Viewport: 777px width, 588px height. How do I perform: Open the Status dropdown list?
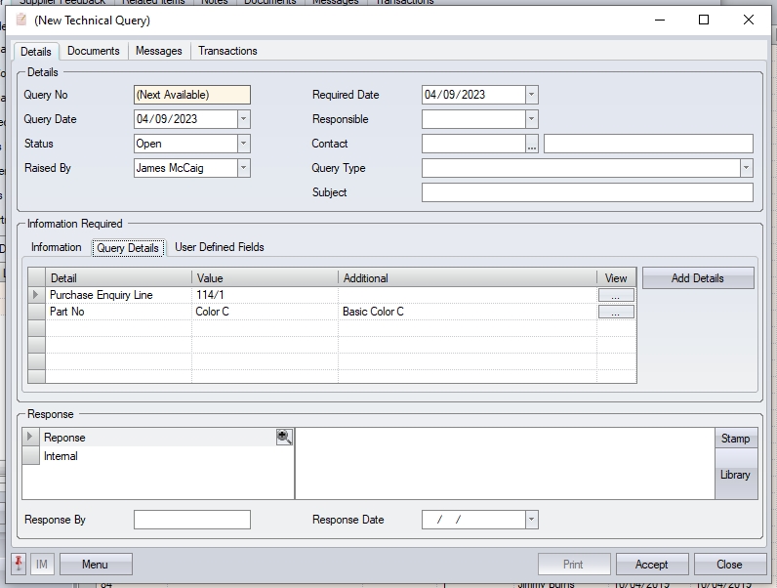click(243, 144)
